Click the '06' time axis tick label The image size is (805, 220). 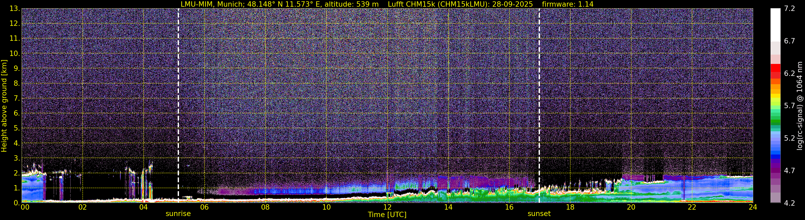pyautogui.click(x=204, y=207)
